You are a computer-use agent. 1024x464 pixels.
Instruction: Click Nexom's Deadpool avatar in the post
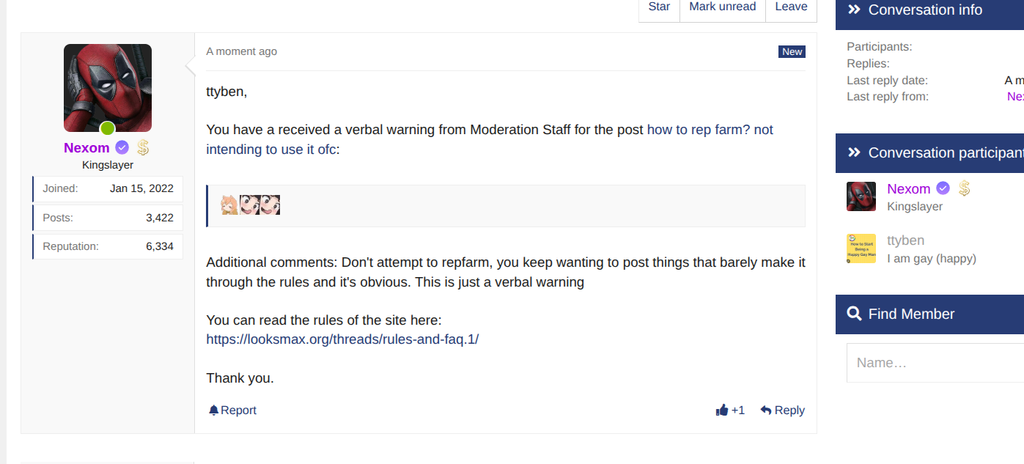[x=108, y=88]
